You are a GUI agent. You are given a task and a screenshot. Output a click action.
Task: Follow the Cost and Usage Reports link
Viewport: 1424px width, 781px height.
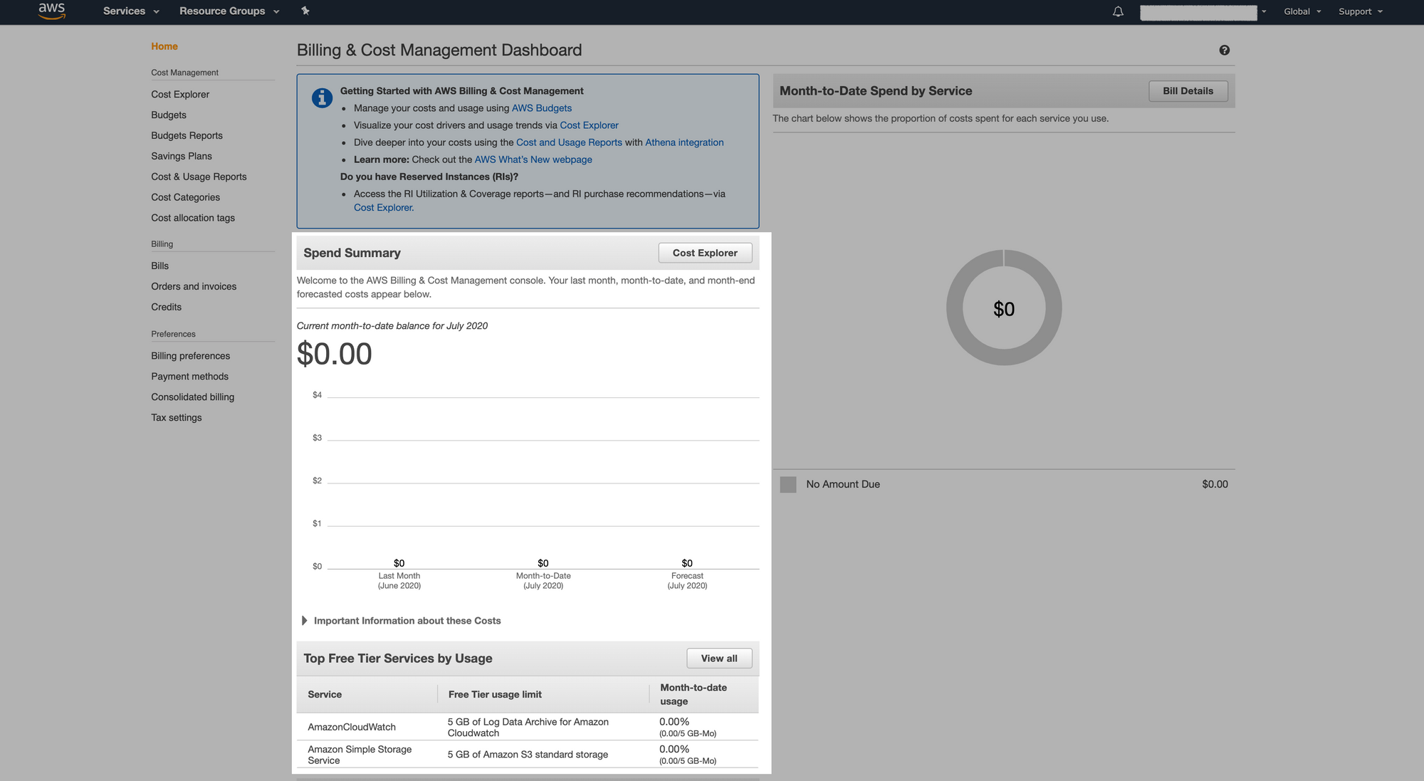point(569,142)
